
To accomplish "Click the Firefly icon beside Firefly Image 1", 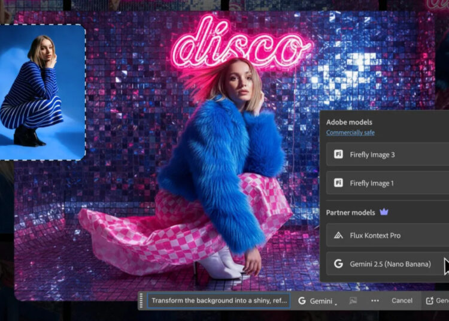I will (x=338, y=183).
